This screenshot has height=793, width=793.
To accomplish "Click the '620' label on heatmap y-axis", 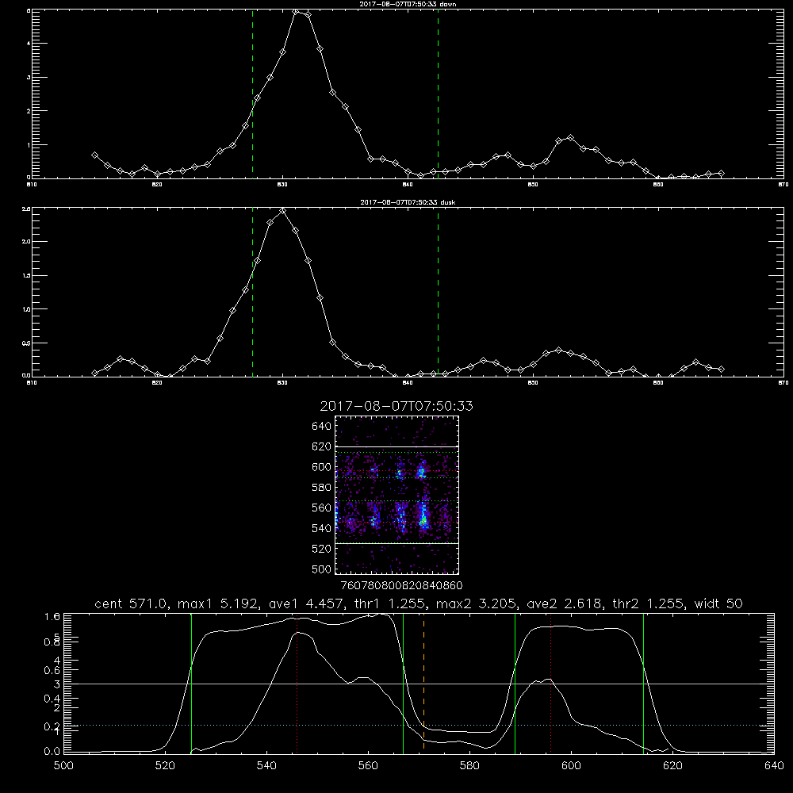I will pos(321,446).
